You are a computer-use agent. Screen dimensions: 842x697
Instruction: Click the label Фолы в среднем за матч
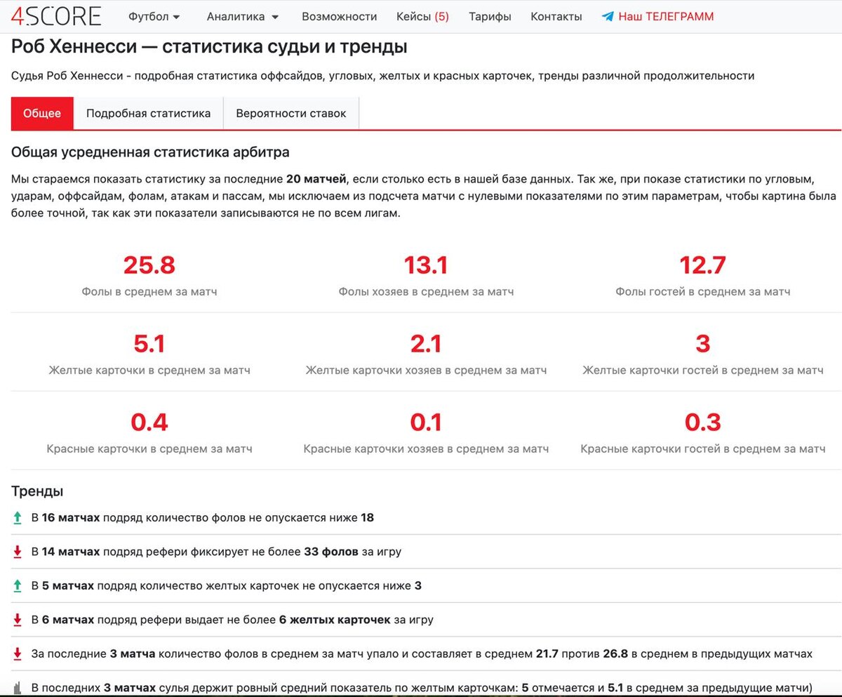click(149, 291)
